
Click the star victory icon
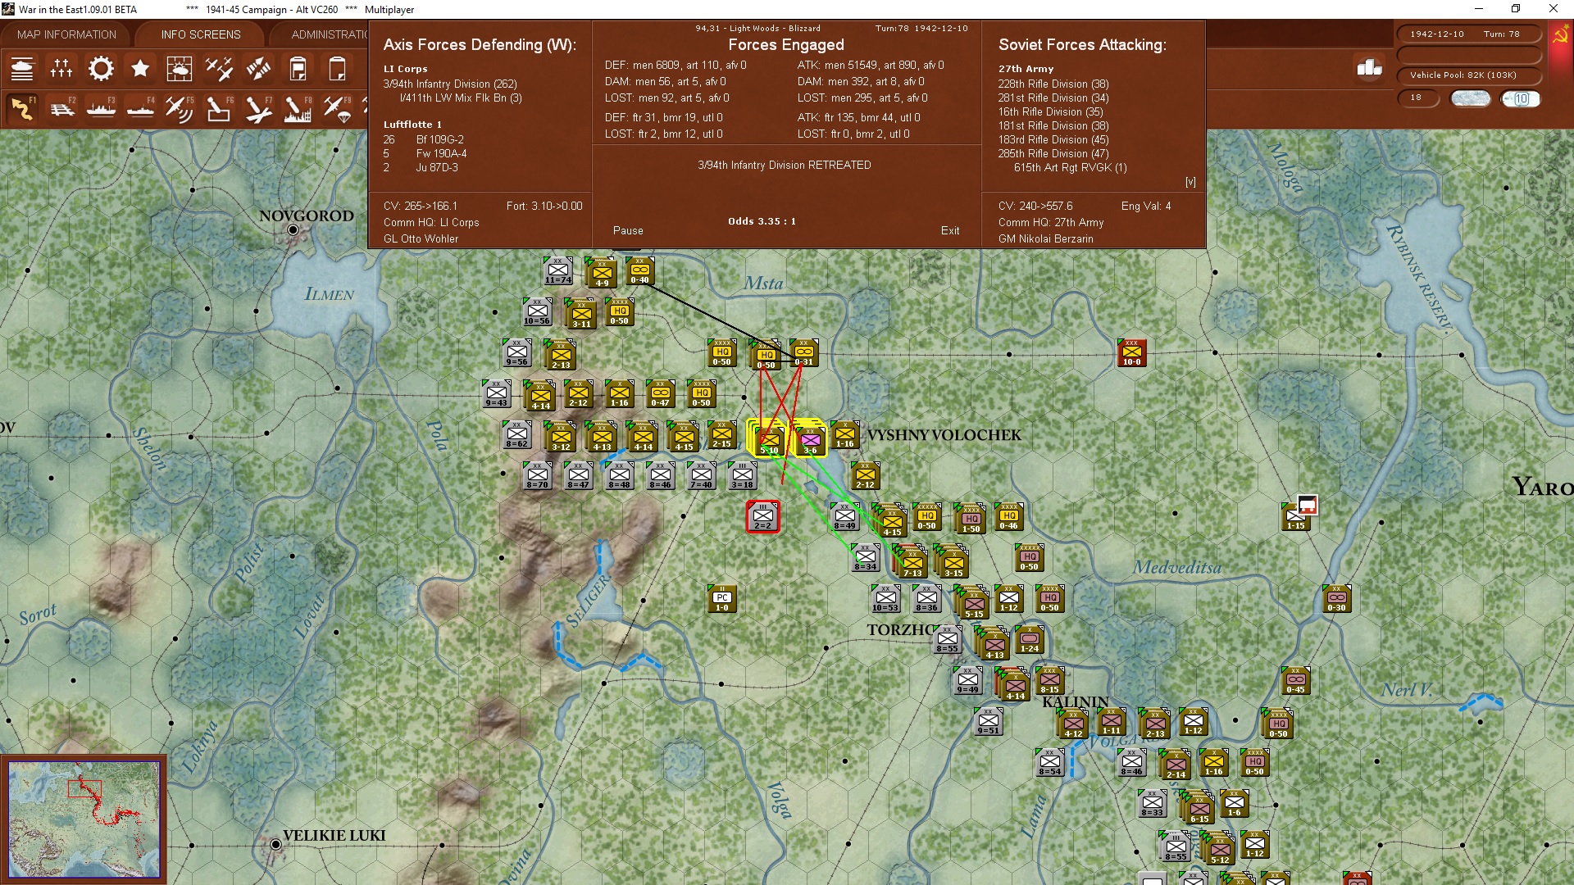pos(140,69)
